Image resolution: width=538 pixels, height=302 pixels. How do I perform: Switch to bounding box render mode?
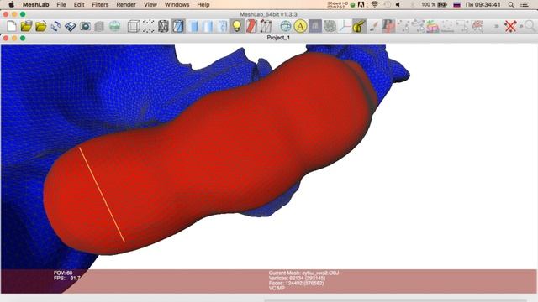tap(134, 26)
